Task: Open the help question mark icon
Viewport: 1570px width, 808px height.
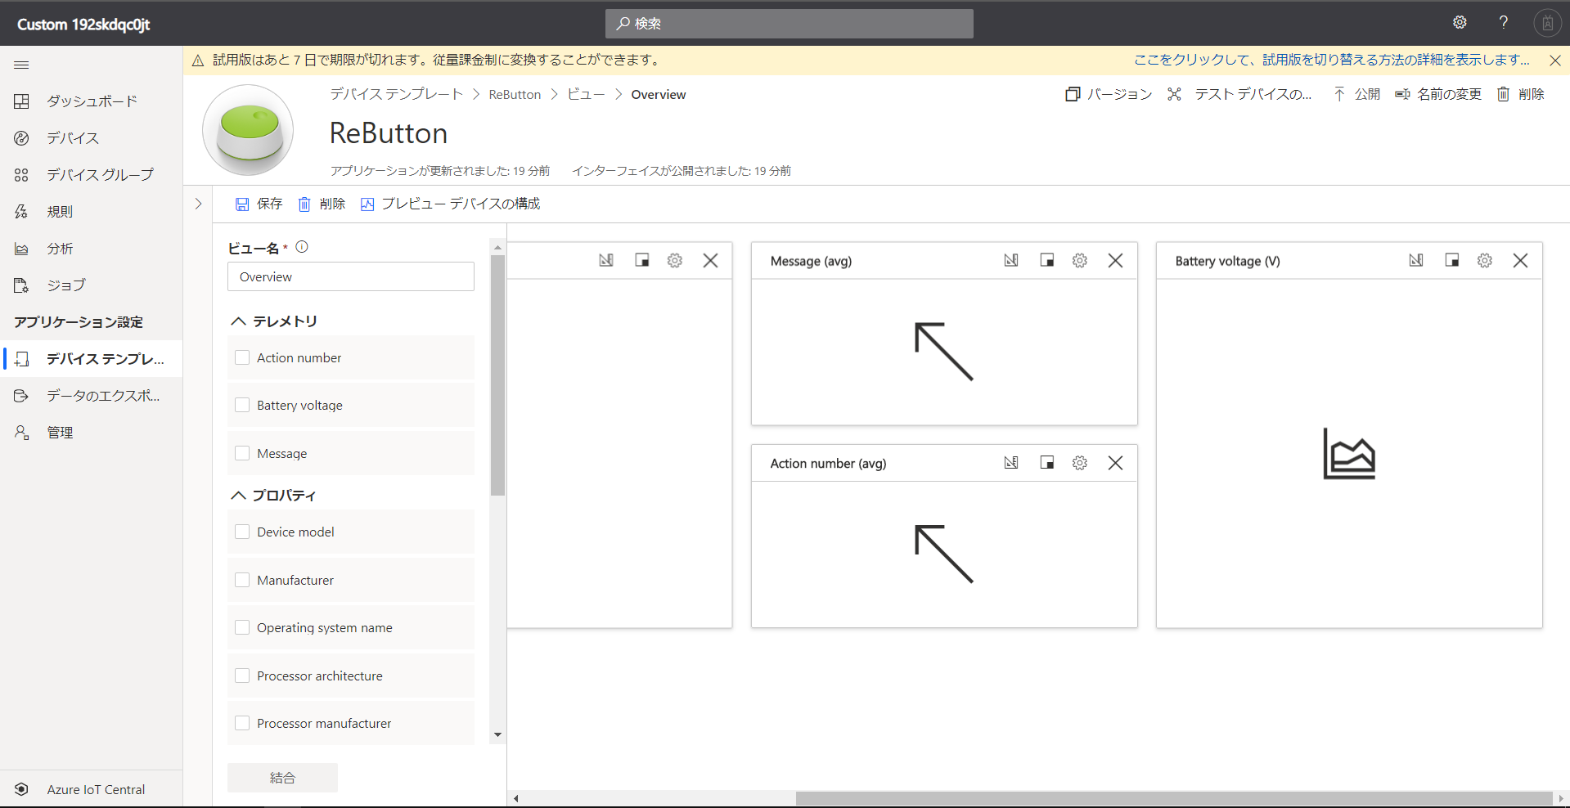Action: coord(1503,23)
